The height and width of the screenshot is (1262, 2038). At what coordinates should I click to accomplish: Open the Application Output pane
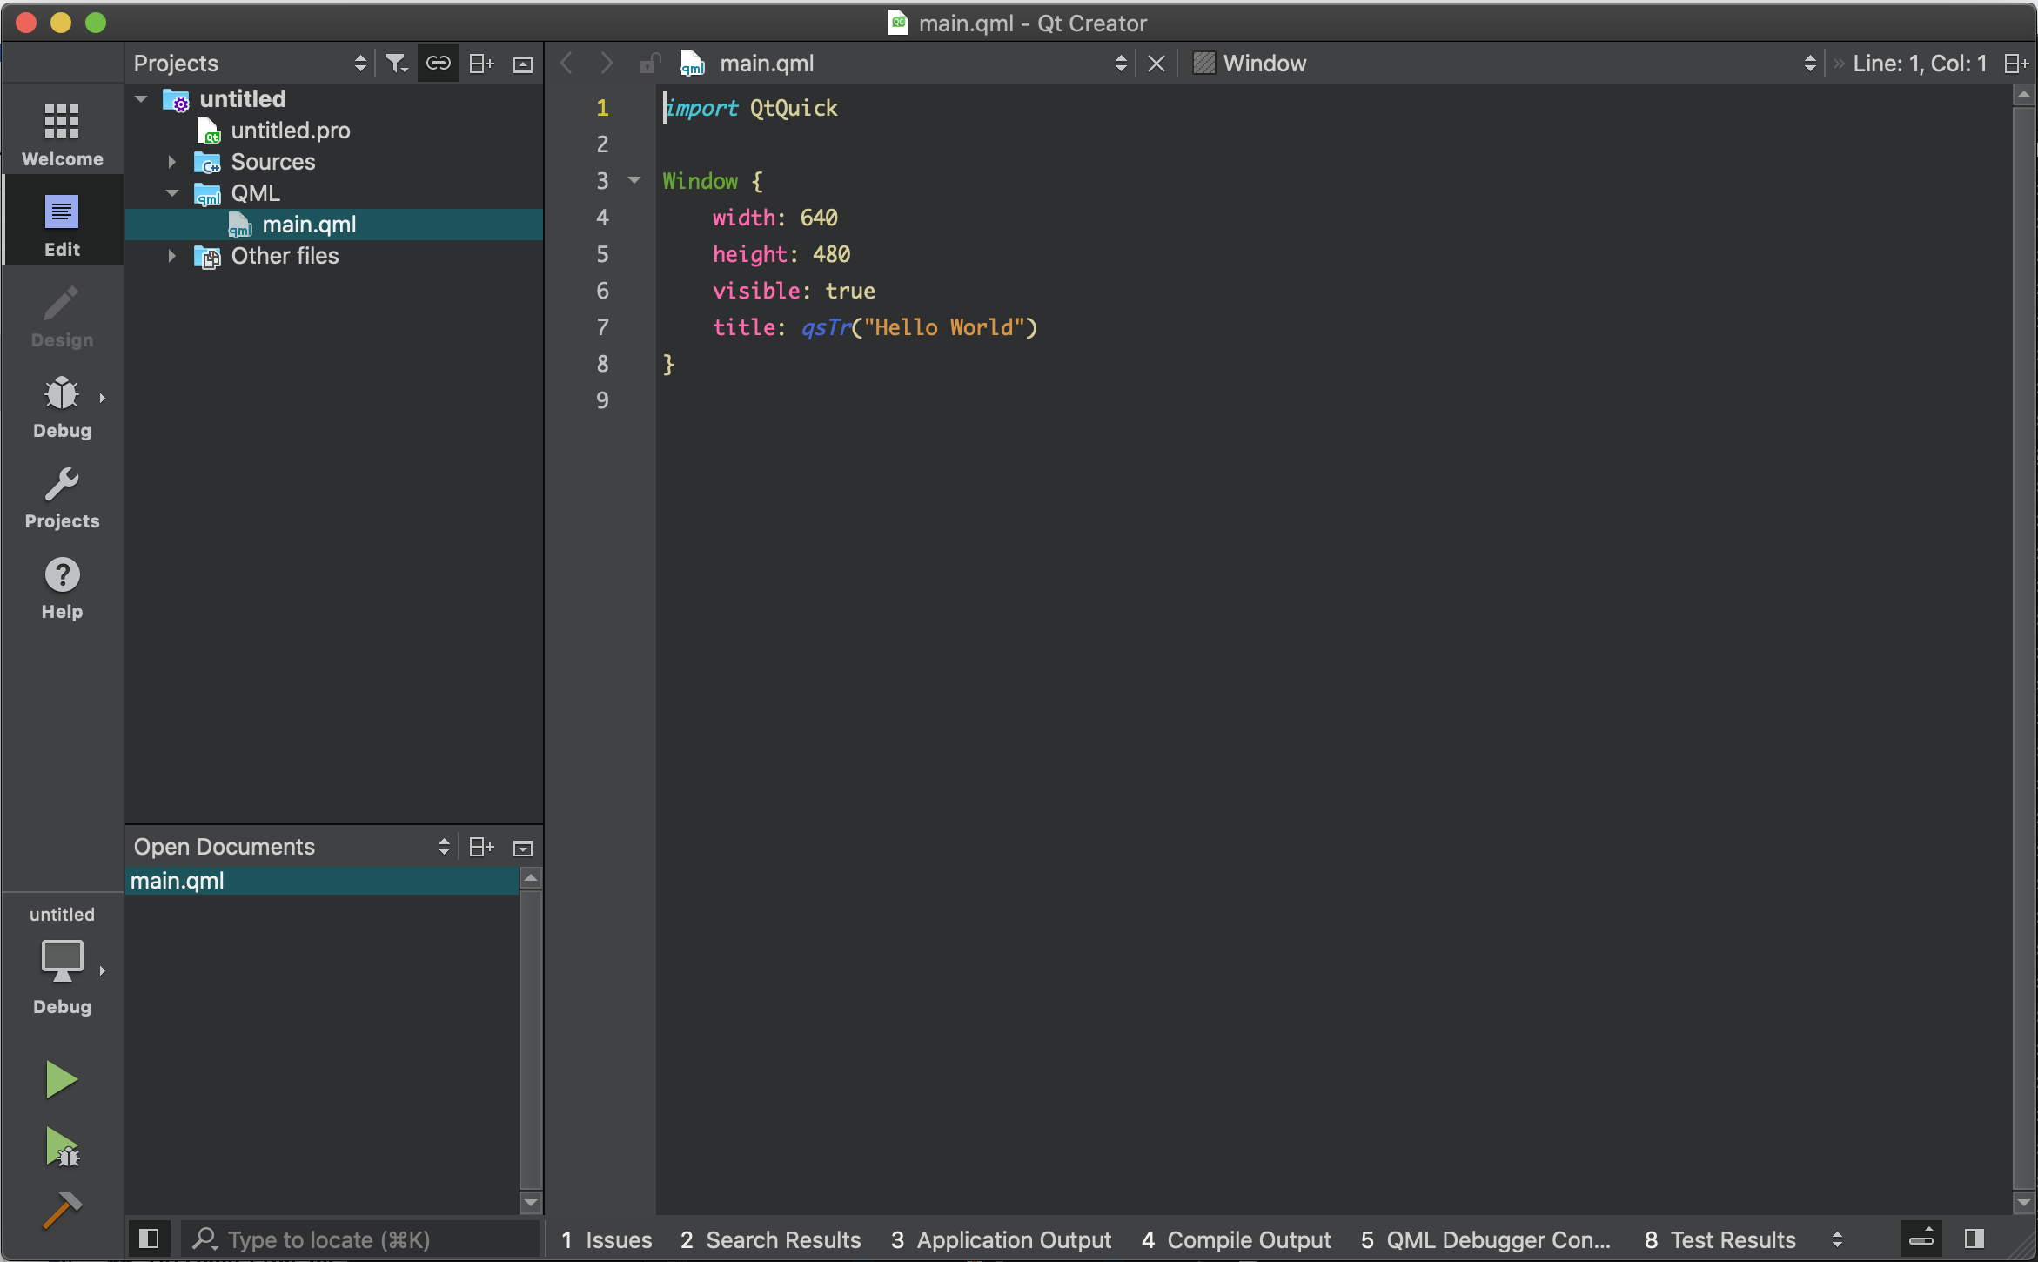point(1002,1239)
